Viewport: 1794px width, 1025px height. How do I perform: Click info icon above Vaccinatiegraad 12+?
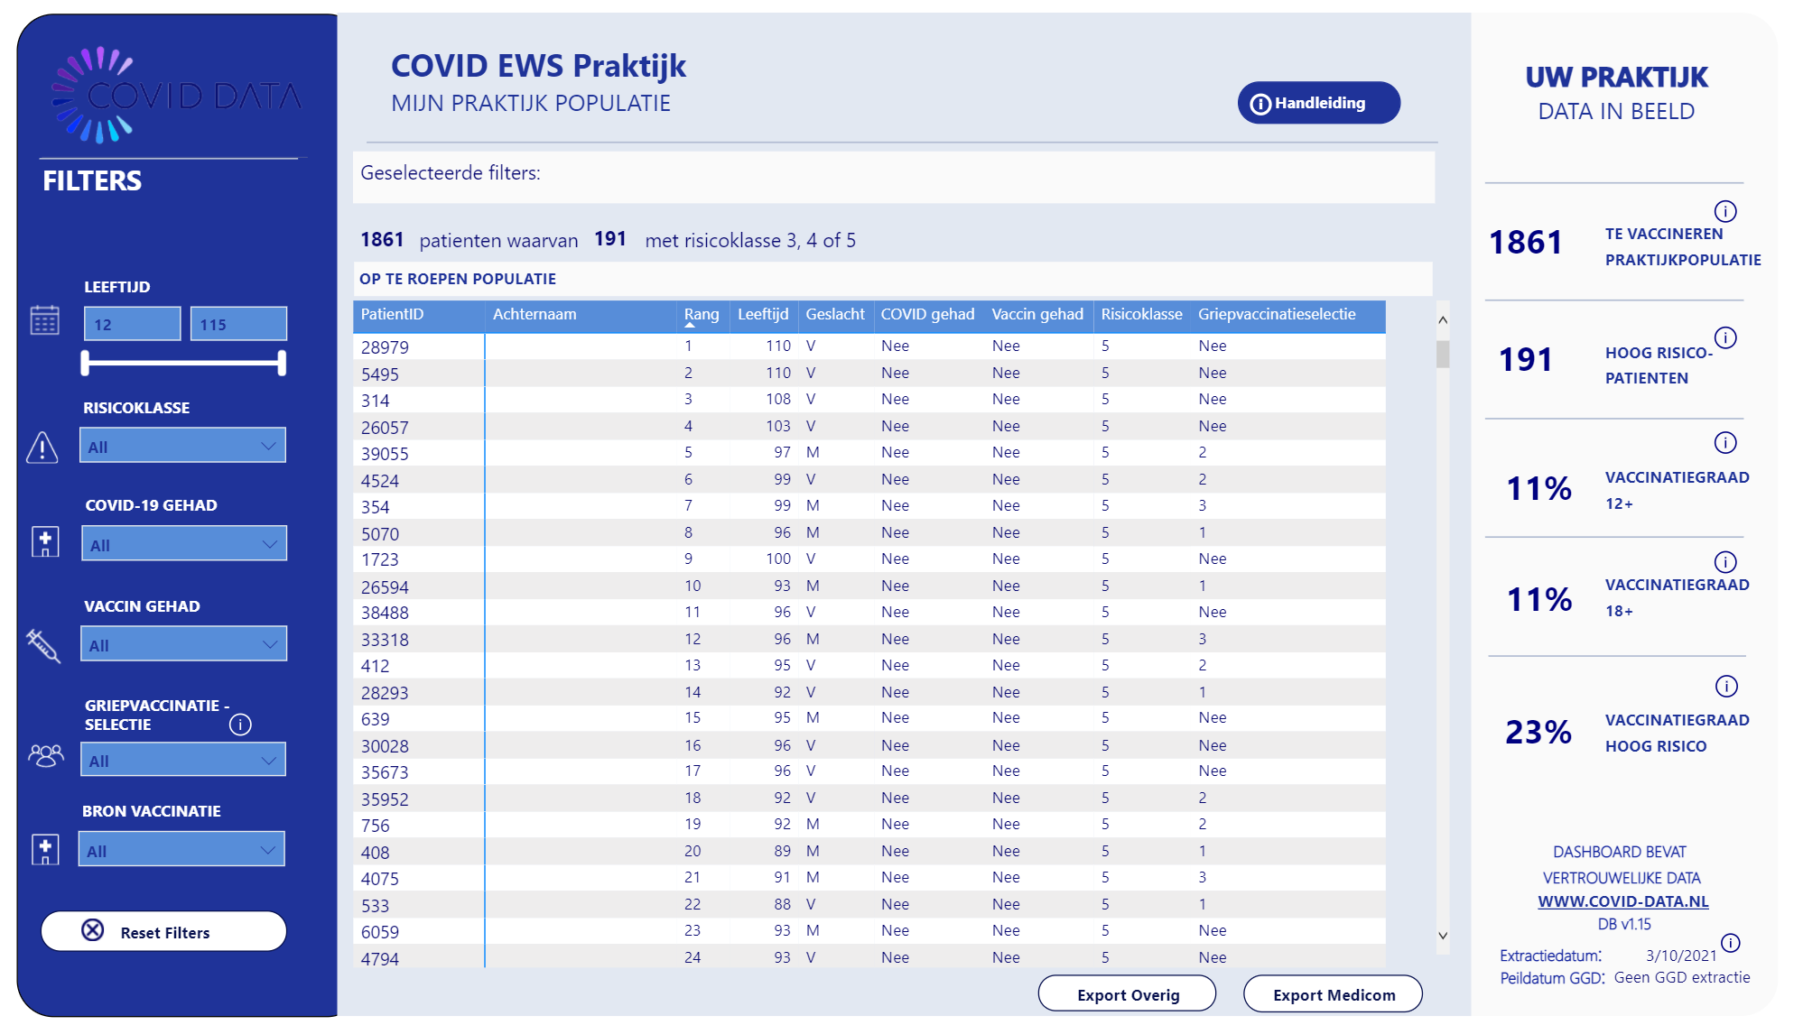click(1724, 442)
